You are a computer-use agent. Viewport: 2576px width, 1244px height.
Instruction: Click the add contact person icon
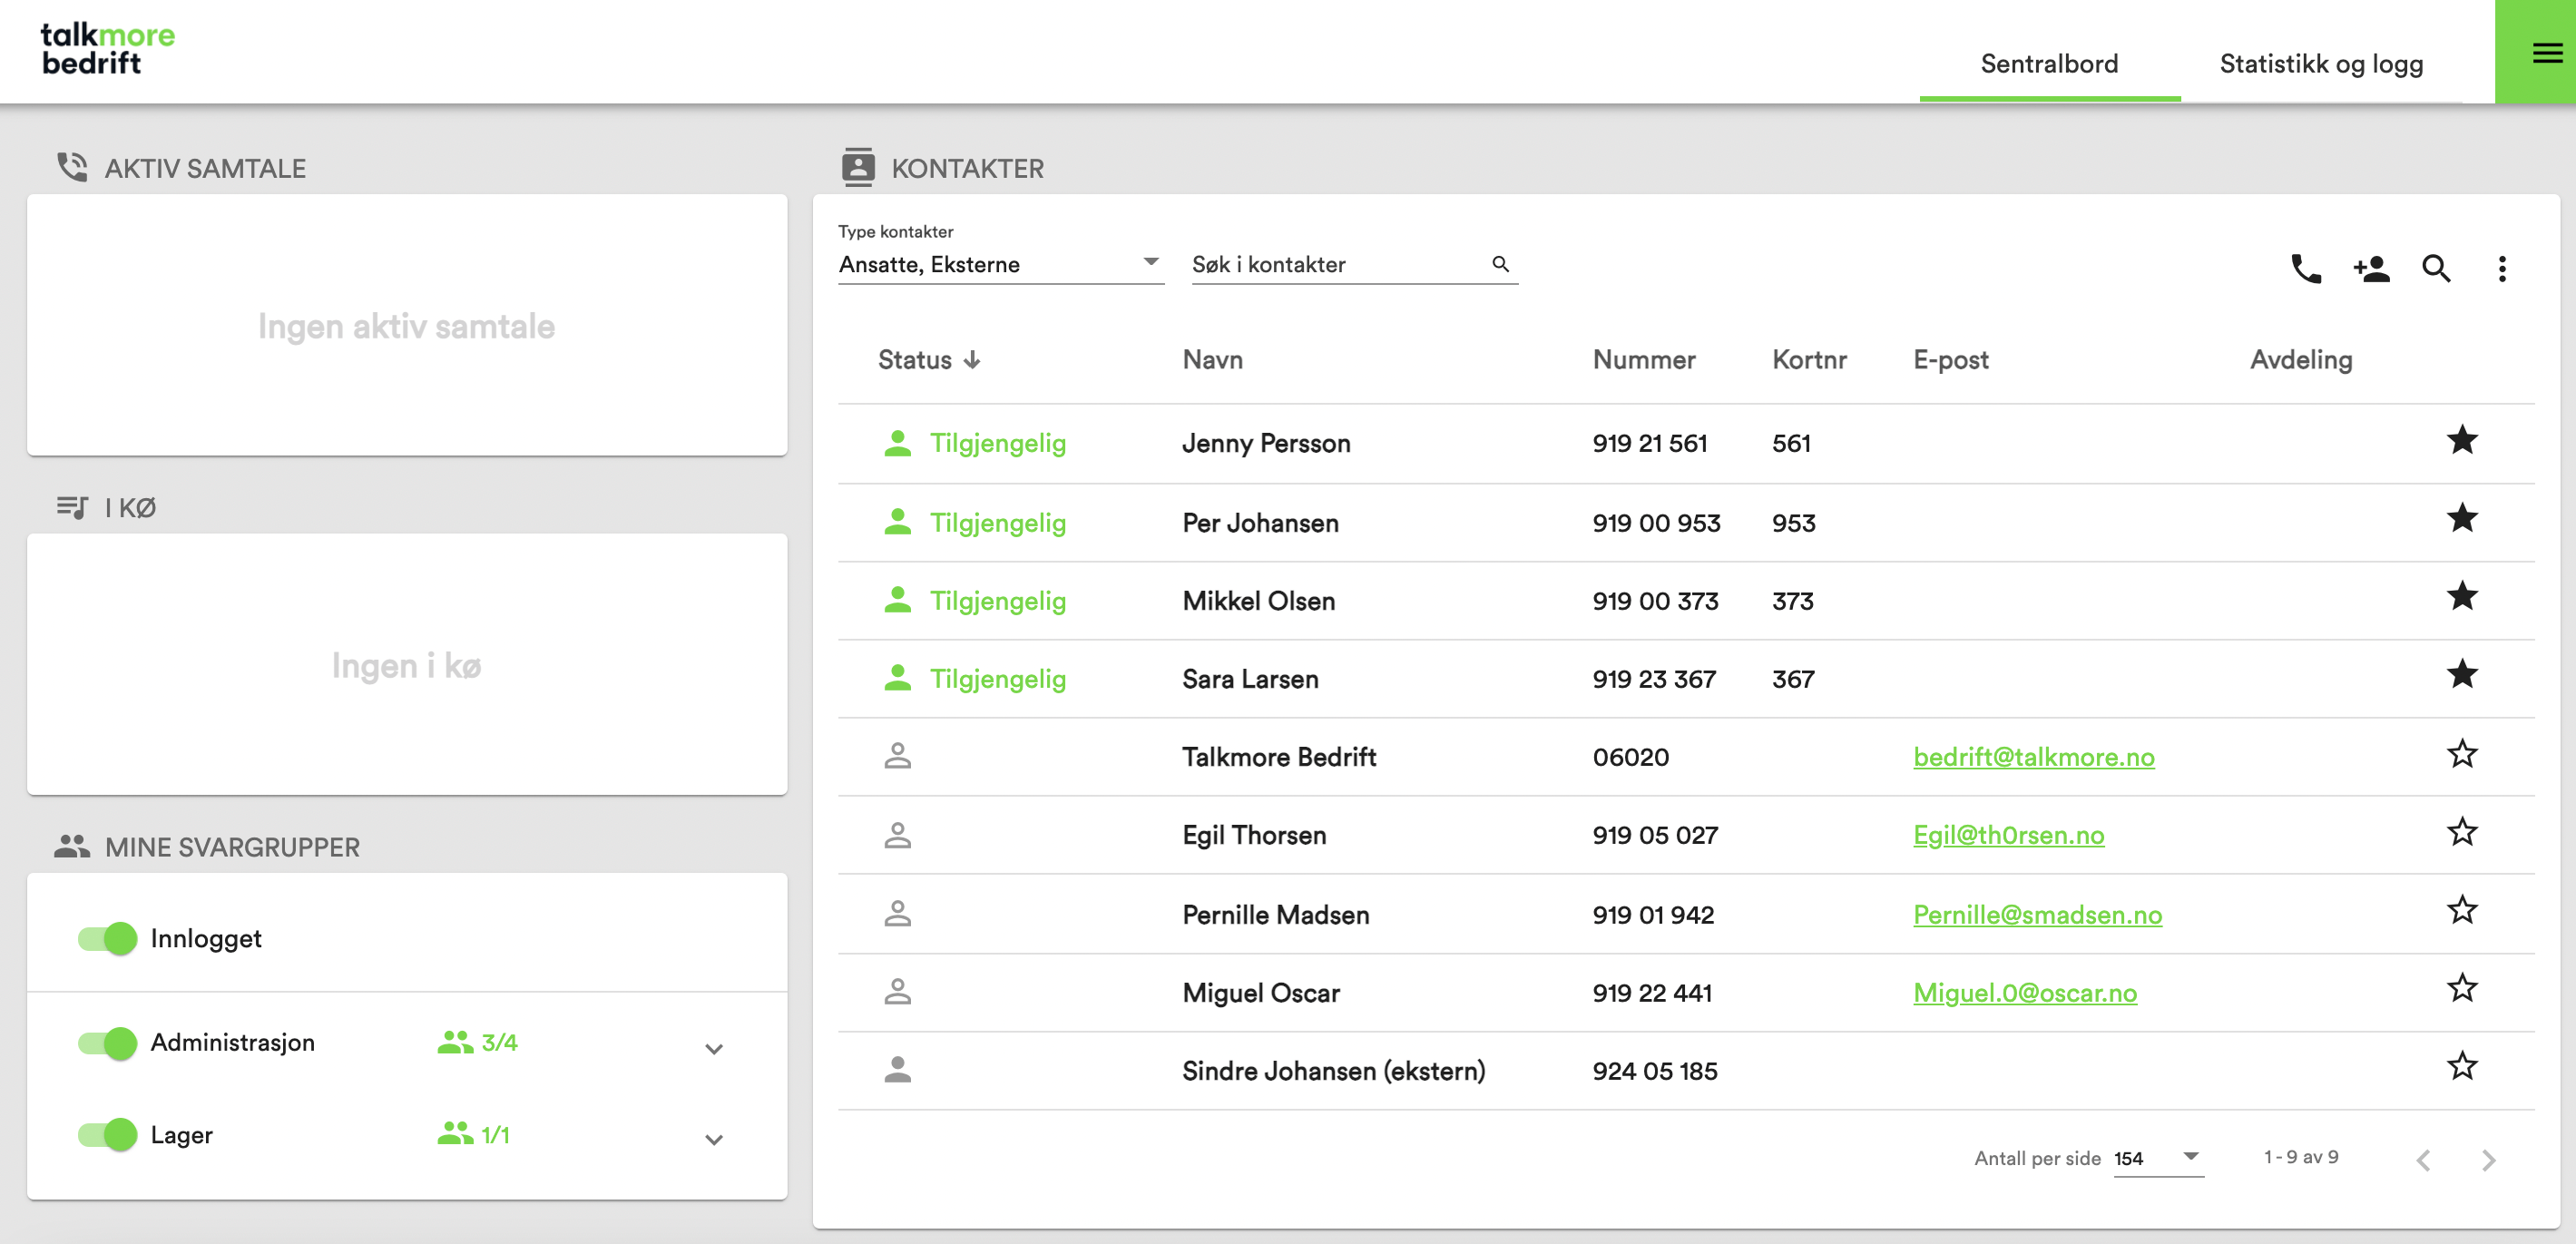[2371, 268]
